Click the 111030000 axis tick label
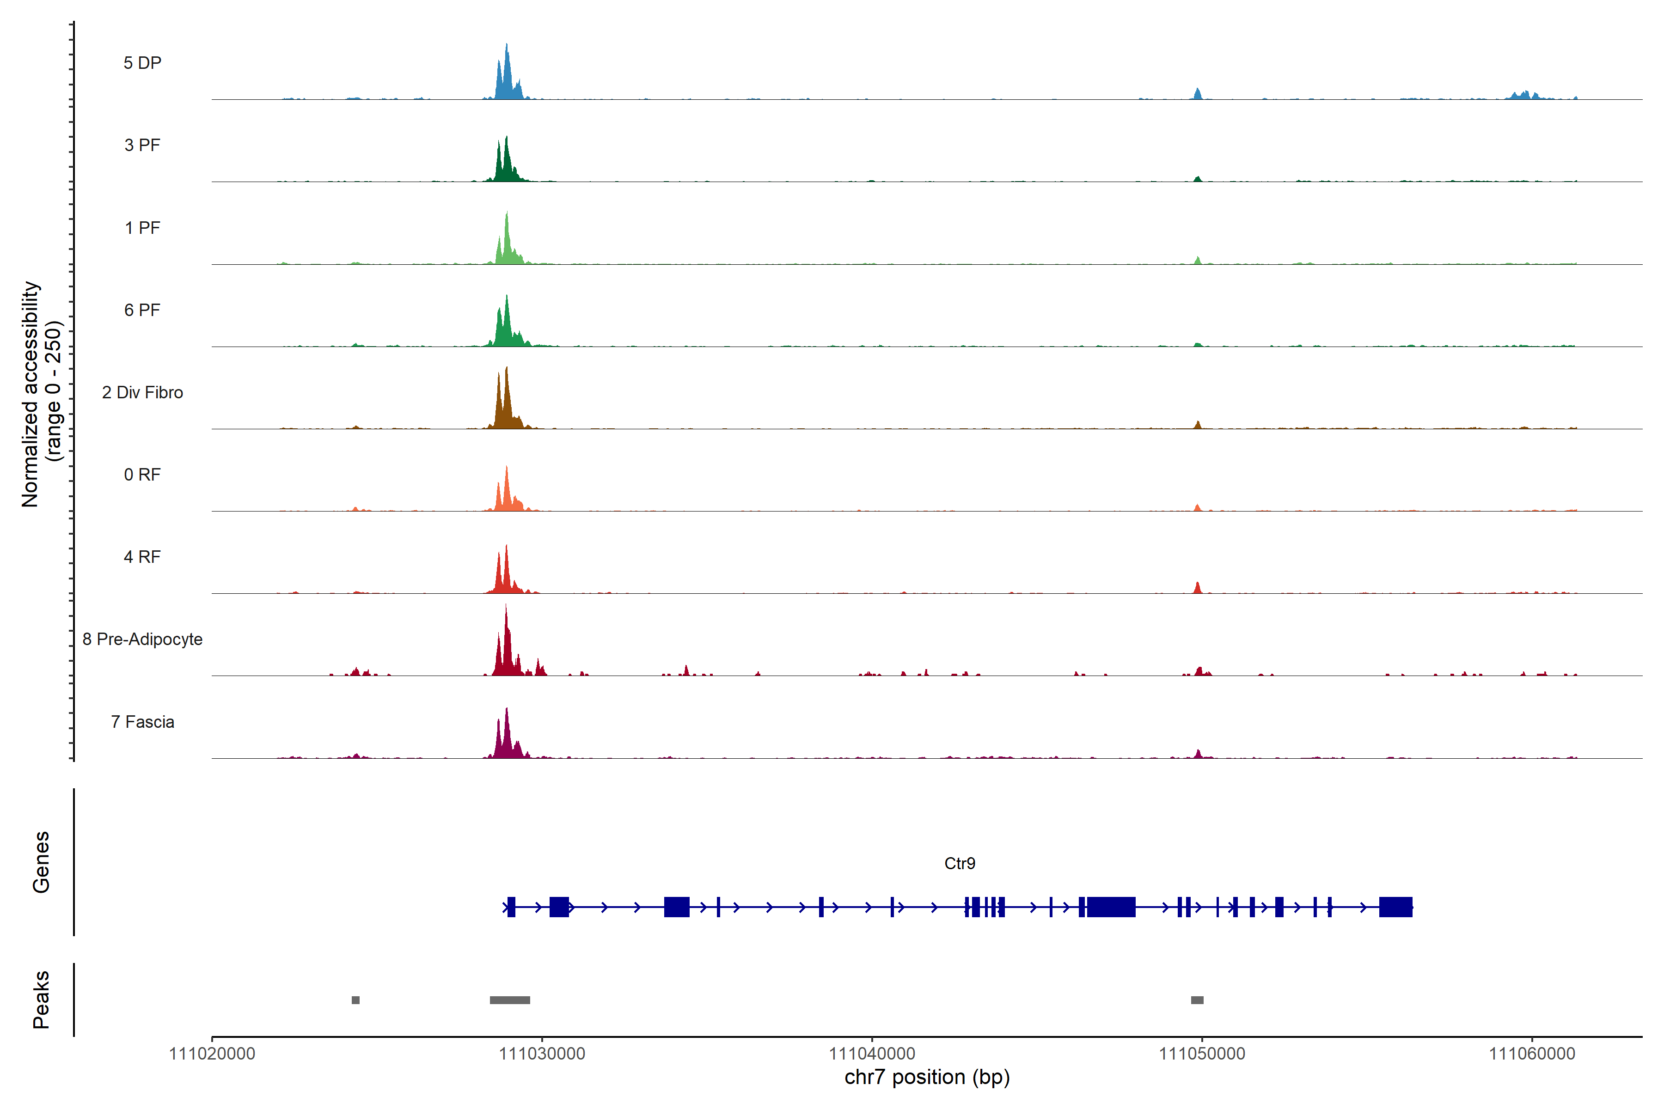1664x1109 pixels. 542,1054
